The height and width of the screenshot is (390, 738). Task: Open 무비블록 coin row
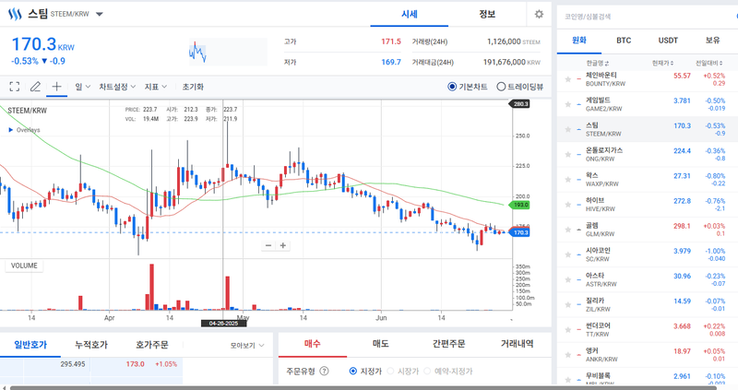tap(648, 378)
